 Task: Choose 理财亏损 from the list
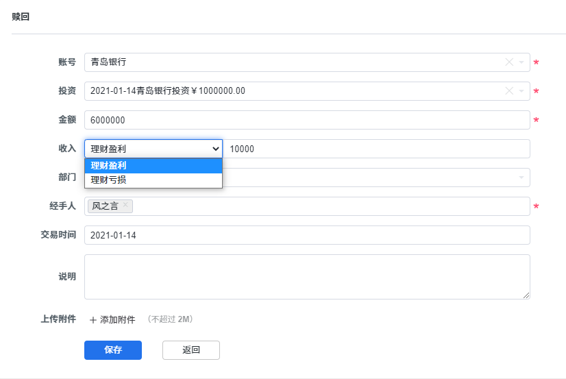point(153,180)
